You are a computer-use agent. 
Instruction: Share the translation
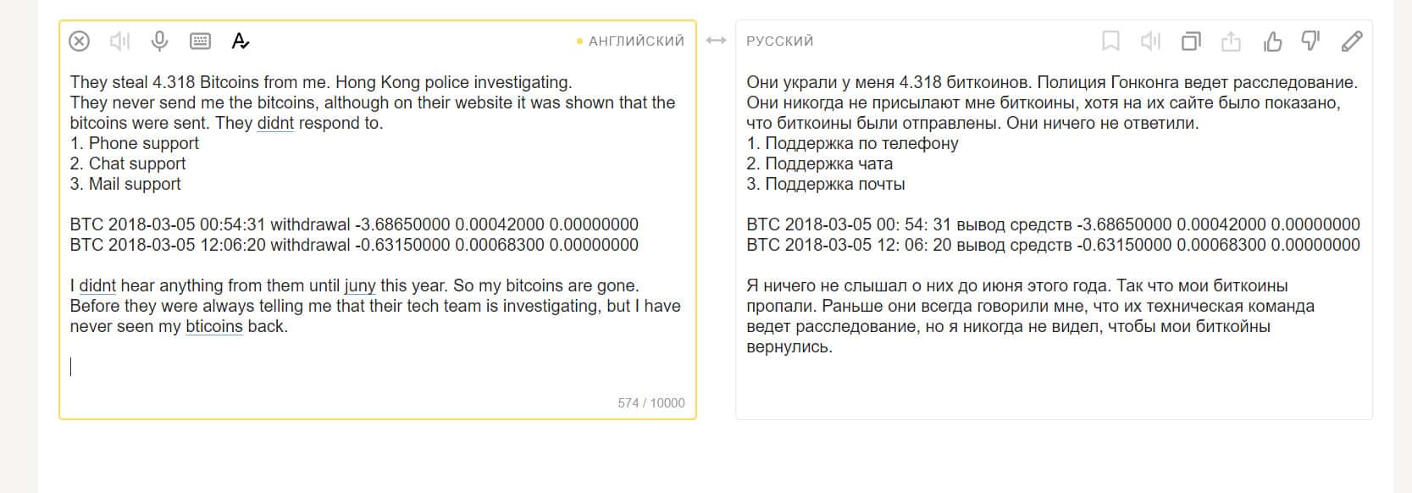coord(1231,41)
